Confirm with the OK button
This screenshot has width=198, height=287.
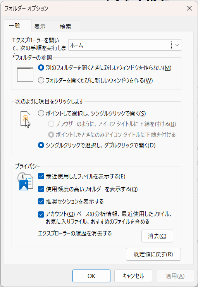tap(91, 276)
